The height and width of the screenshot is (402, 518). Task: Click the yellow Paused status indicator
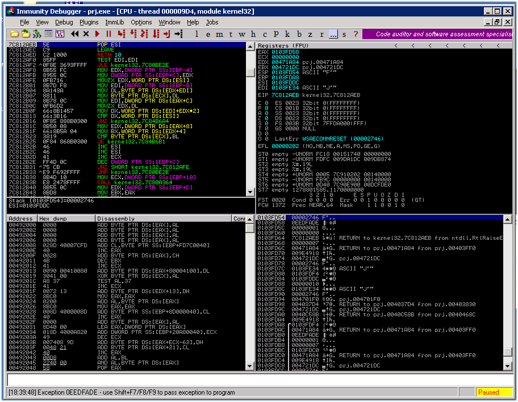pyautogui.click(x=493, y=392)
